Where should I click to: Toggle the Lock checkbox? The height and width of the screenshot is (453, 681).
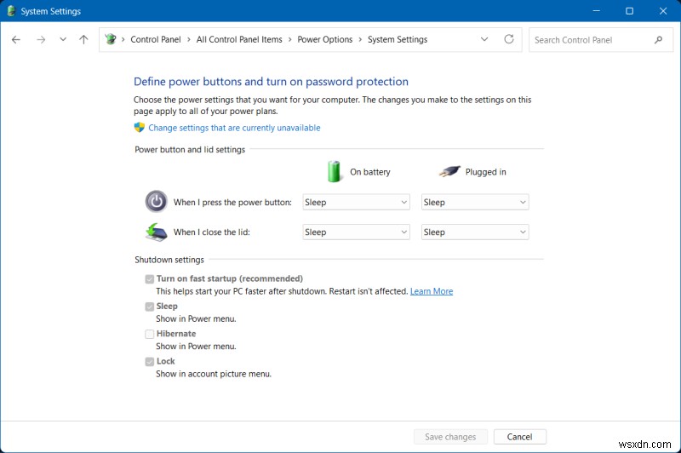click(150, 361)
